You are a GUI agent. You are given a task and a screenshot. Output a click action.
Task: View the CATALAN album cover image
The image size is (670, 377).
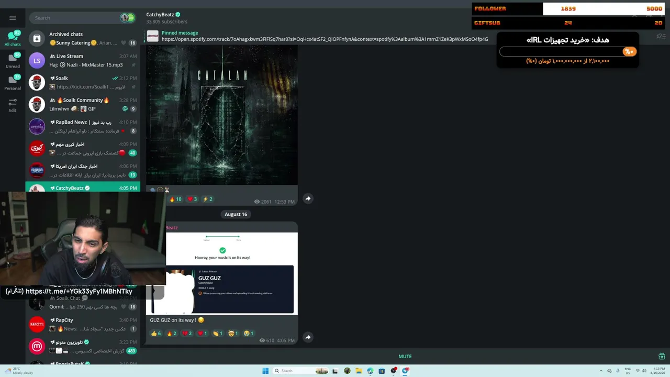(222, 115)
